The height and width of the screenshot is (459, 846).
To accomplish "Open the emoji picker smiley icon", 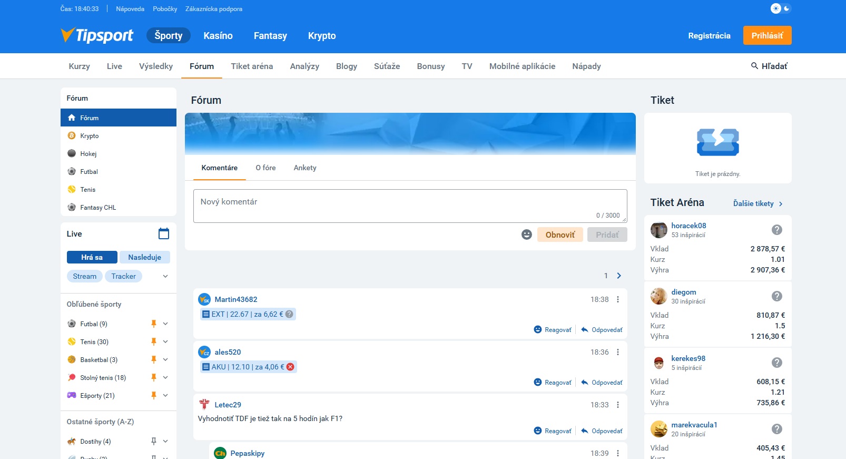I will (527, 235).
